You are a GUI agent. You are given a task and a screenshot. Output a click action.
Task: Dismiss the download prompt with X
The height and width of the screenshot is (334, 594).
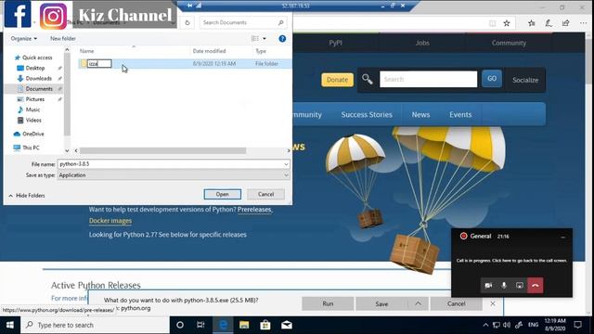493,303
